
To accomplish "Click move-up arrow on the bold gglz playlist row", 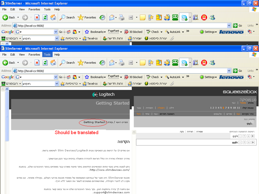I will click(x=244, y=142).
